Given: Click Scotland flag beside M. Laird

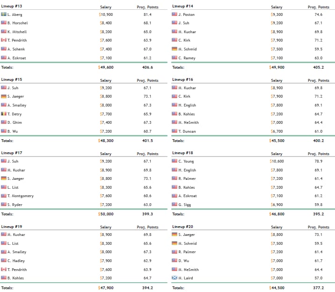Looking at the screenshot, I should 175,278.
